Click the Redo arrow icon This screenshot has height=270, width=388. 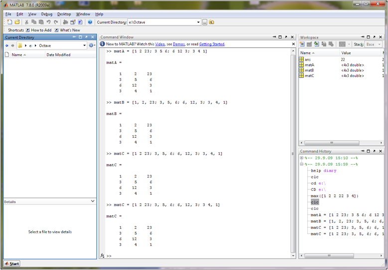pos(56,22)
